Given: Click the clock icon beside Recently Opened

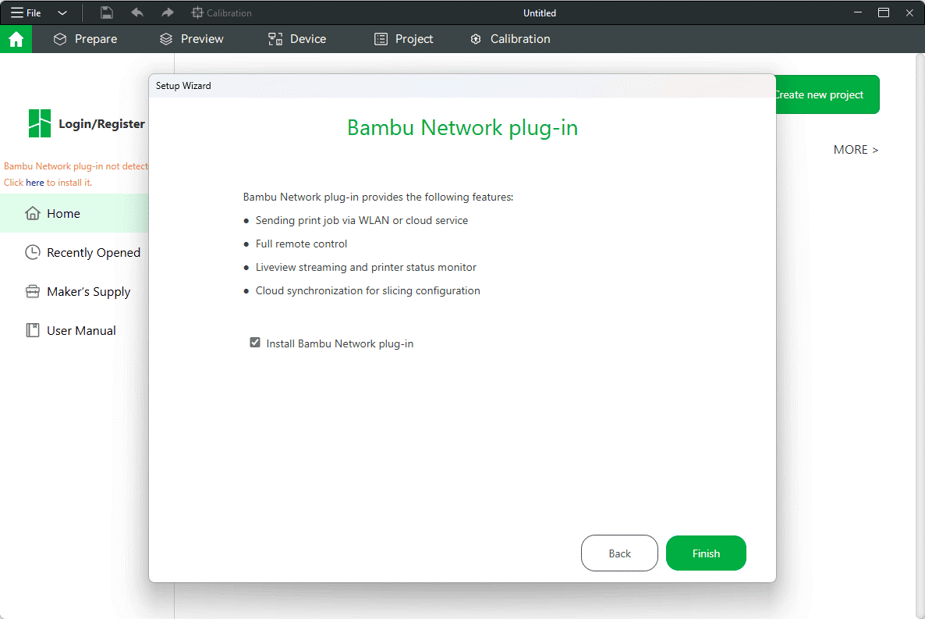Looking at the screenshot, I should pos(32,252).
